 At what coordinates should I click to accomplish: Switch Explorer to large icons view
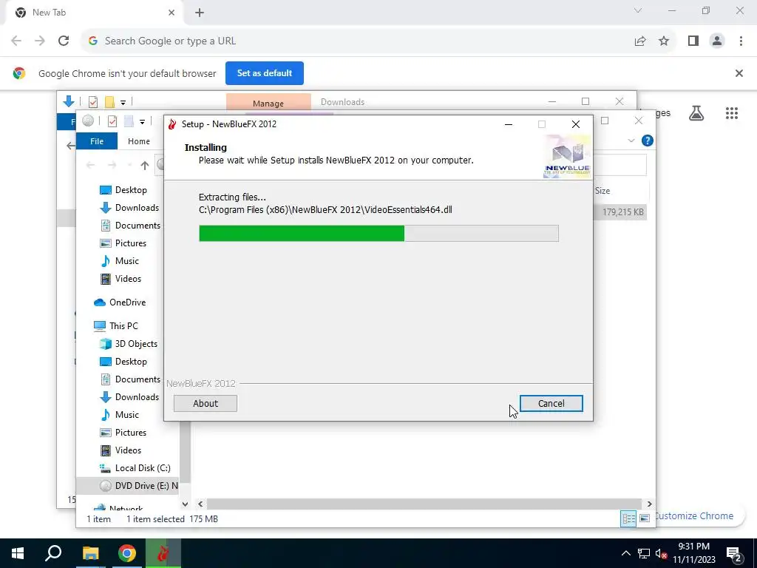[x=645, y=518]
